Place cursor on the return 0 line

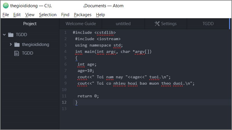[88, 96]
